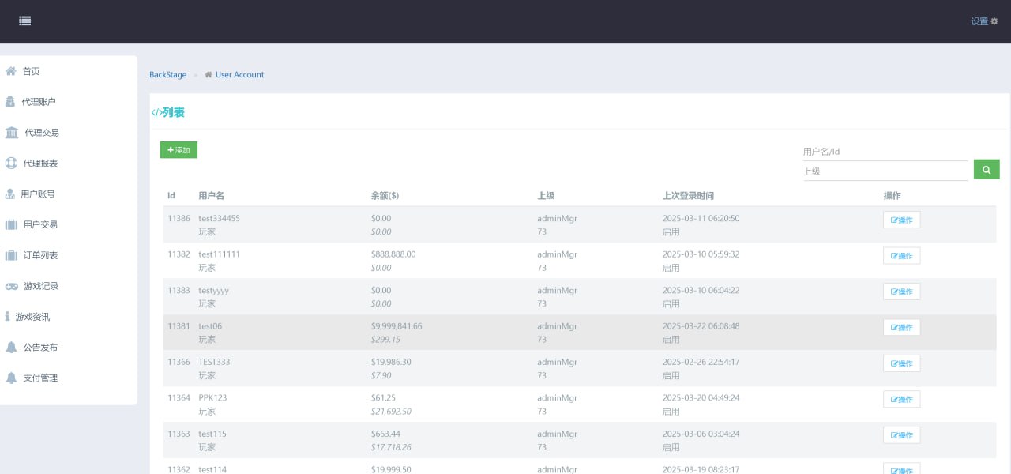Click the bell icon beside 公告发布

(11, 347)
